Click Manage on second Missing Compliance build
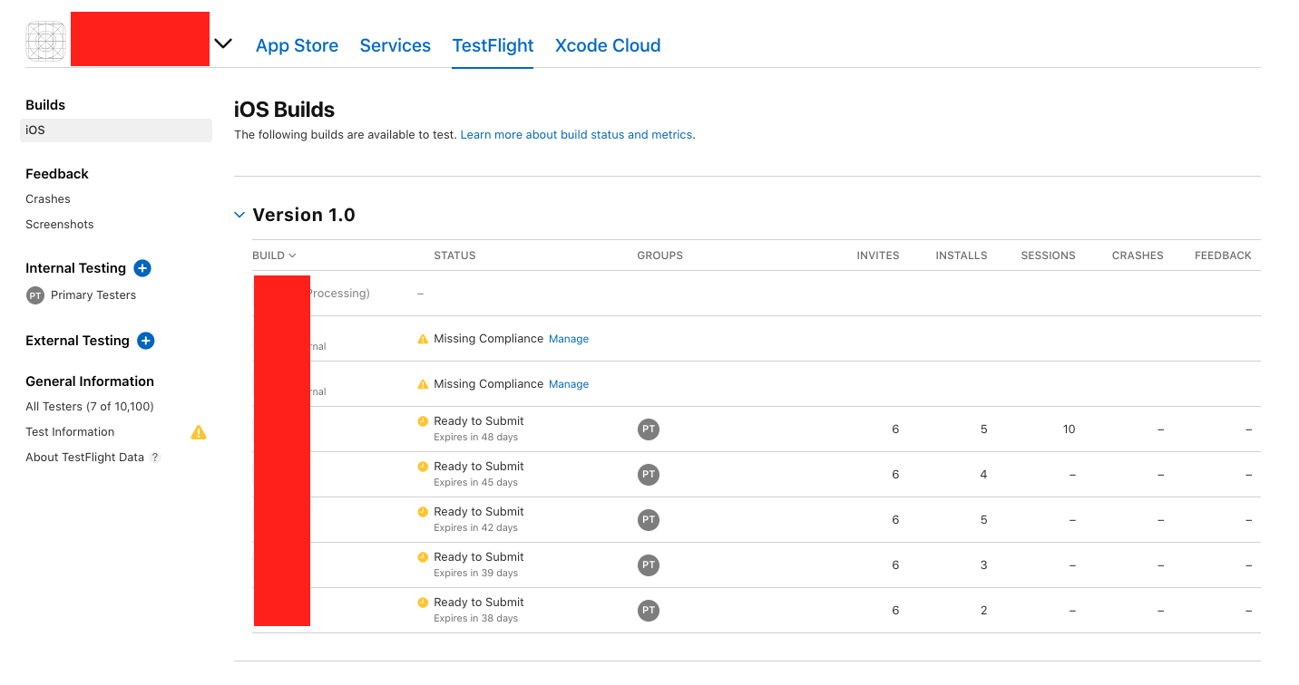This screenshot has height=685, width=1299. point(569,384)
